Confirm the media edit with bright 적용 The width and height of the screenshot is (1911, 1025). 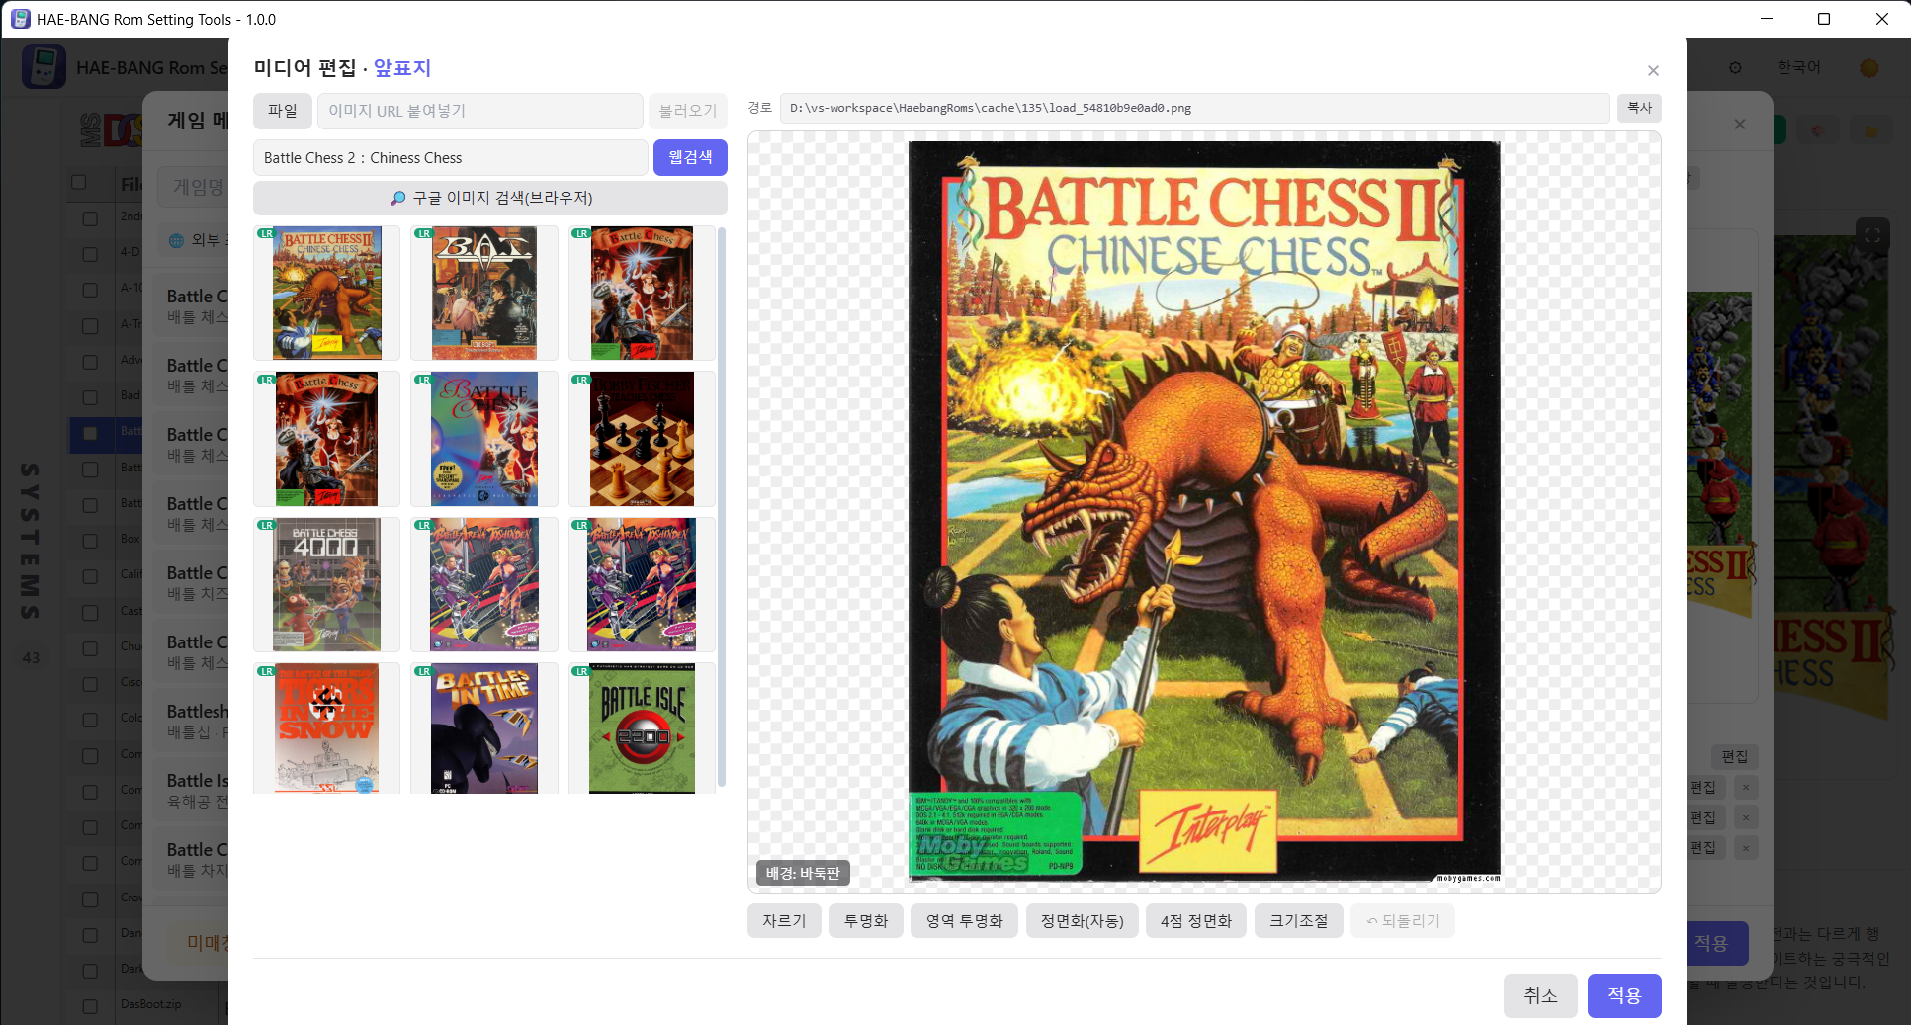1624,995
